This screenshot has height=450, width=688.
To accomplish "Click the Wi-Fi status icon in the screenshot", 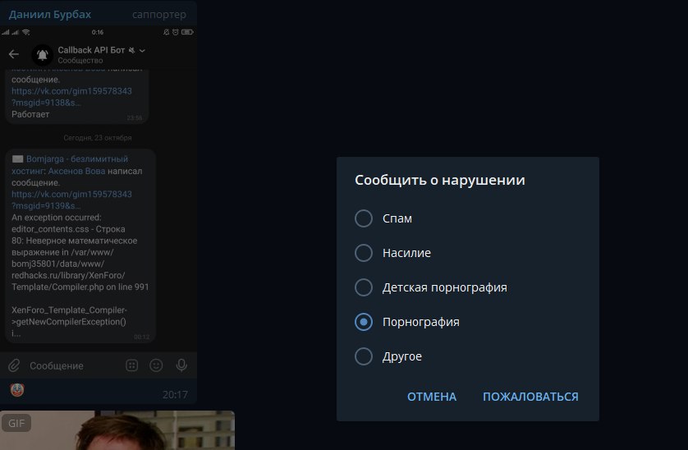I will 26,32.
